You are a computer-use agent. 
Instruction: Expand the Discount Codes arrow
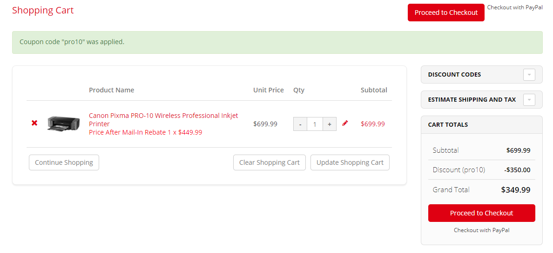(529, 75)
